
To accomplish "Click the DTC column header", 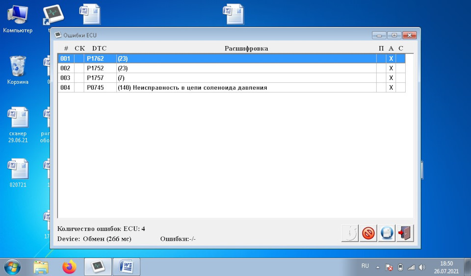I will click(x=99, y=49).
